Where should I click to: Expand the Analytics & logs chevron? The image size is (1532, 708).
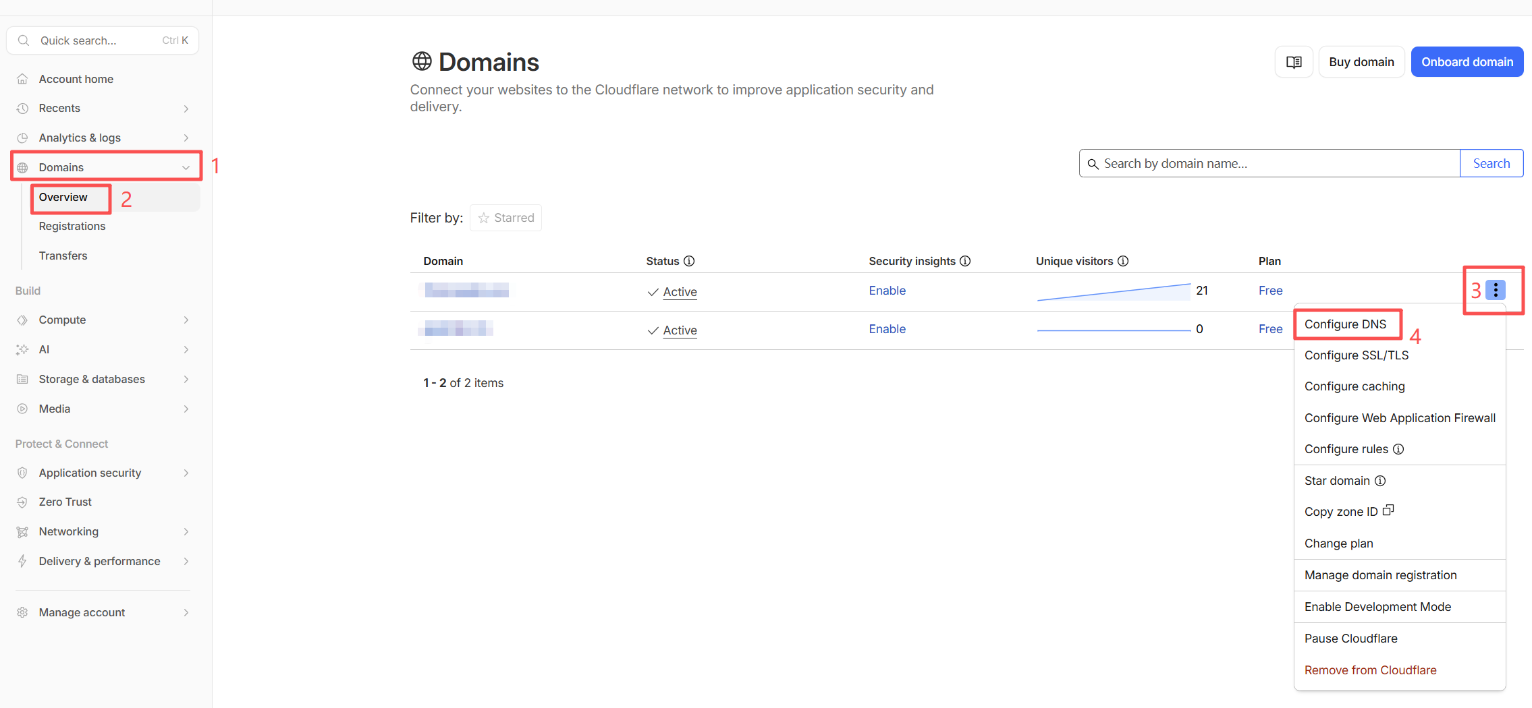pos(186,138)
